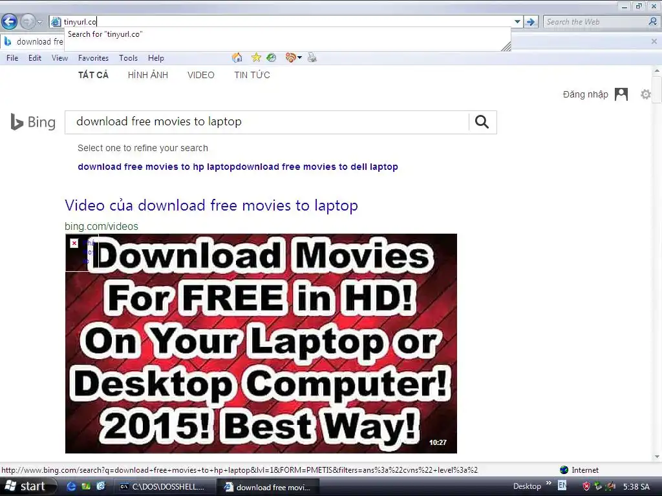The image size is (662, 496).
Task: Close the current tab with the X
Action: (654, 41)
